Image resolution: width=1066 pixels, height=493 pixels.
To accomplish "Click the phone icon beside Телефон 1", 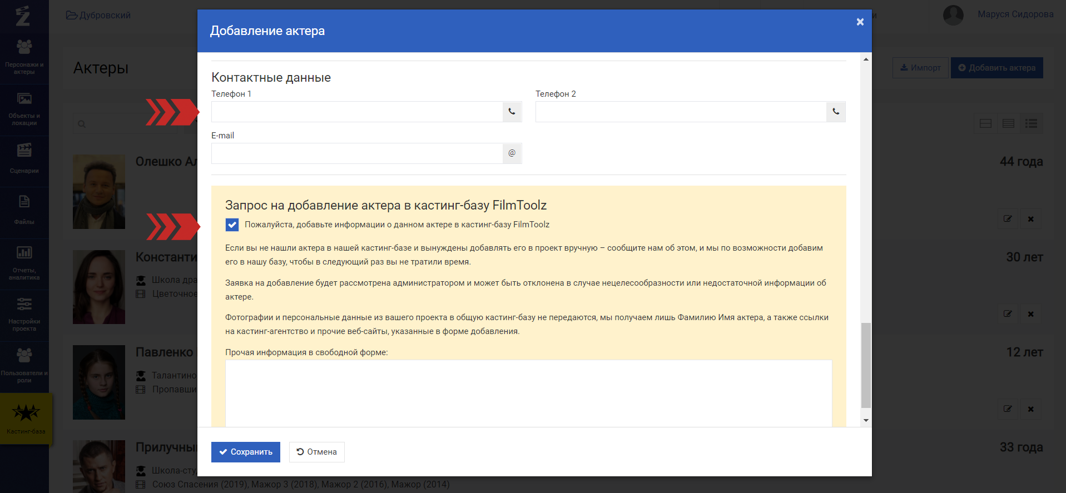I will [512, 112].
